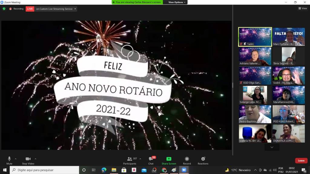The width and height of the screenshot is (310, 174).
Task: Expand audio options arrow next to Mute
Action: coord(16,159)
